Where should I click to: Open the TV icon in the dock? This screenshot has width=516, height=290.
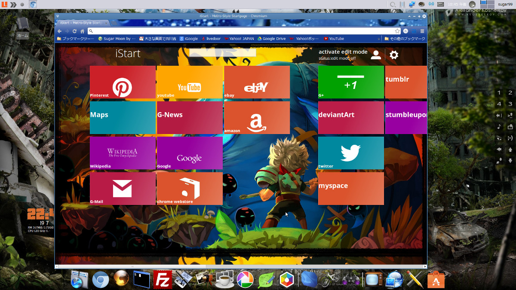pos(373,280)
